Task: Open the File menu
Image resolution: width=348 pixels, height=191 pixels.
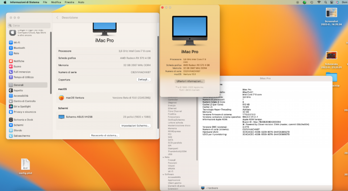Action: (45, 2)
